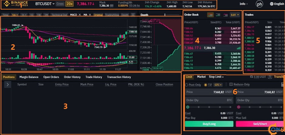Select the Time chart view
Viewport: 285px width, 135px height.
(5, 15)
